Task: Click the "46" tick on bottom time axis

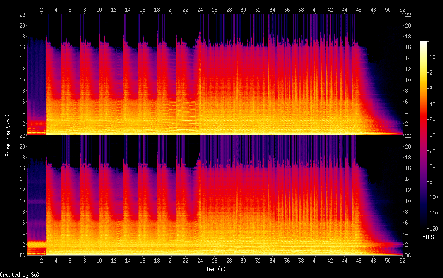Action: coord(359,261)
